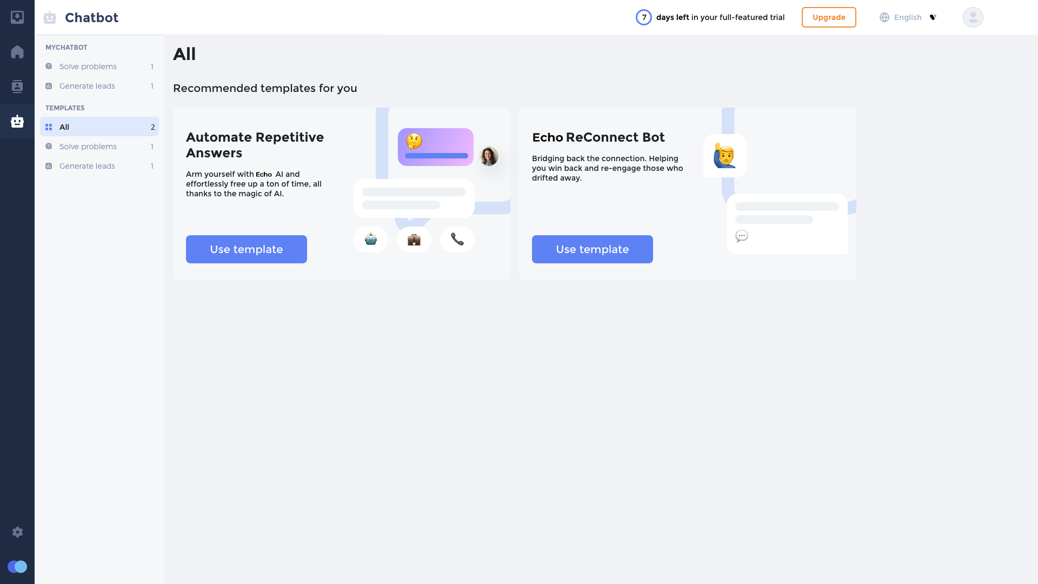The width and height of the screenshot is (1038, 584).
Task: Open the inbox icon in left rail
Action: click(17, 17)
